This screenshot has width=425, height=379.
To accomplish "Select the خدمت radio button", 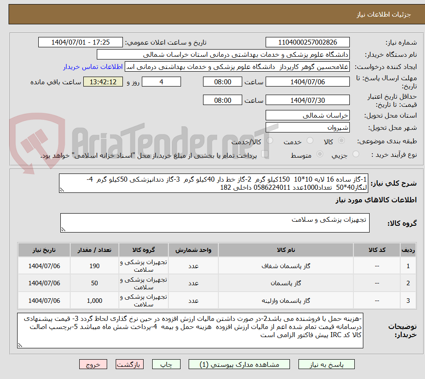I will click(310, 141).
